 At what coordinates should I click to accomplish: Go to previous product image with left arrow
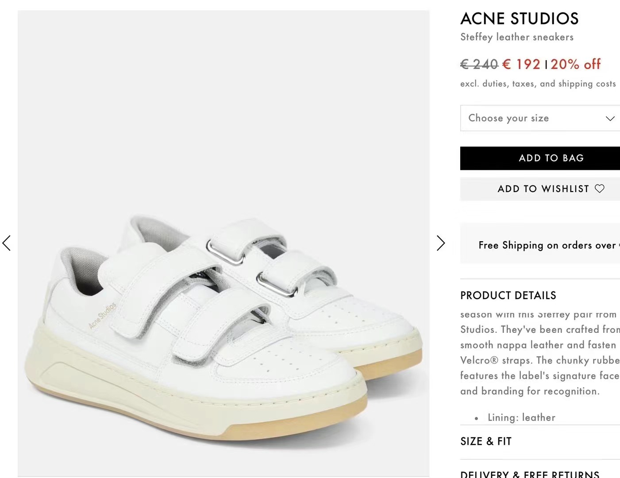(x=6, y=243)
